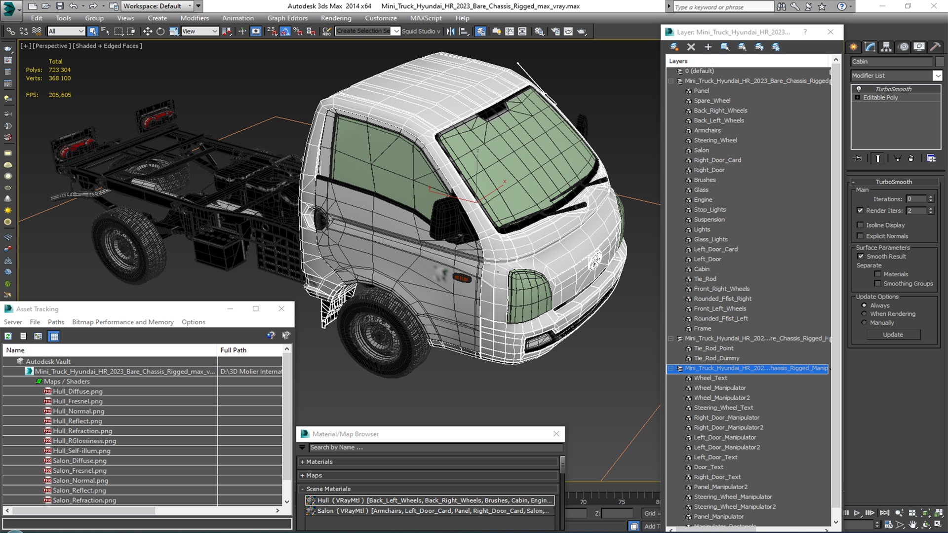Expand Maps group in Material Browser

(x=302, y=476)
